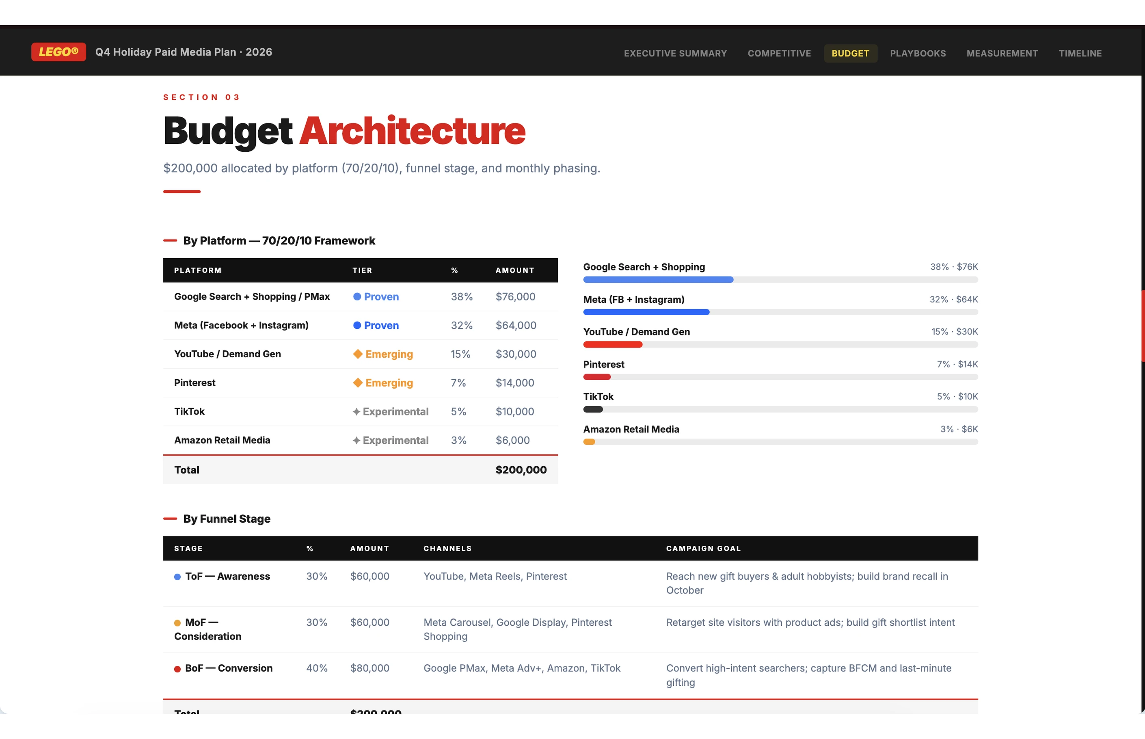Screen dimensions: 1145x739
Task: Click the orange Emerging diamond for YouTube
Action: (x=358, y=354)
